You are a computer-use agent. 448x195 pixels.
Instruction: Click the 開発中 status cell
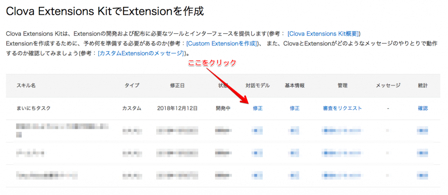point(223,108)
